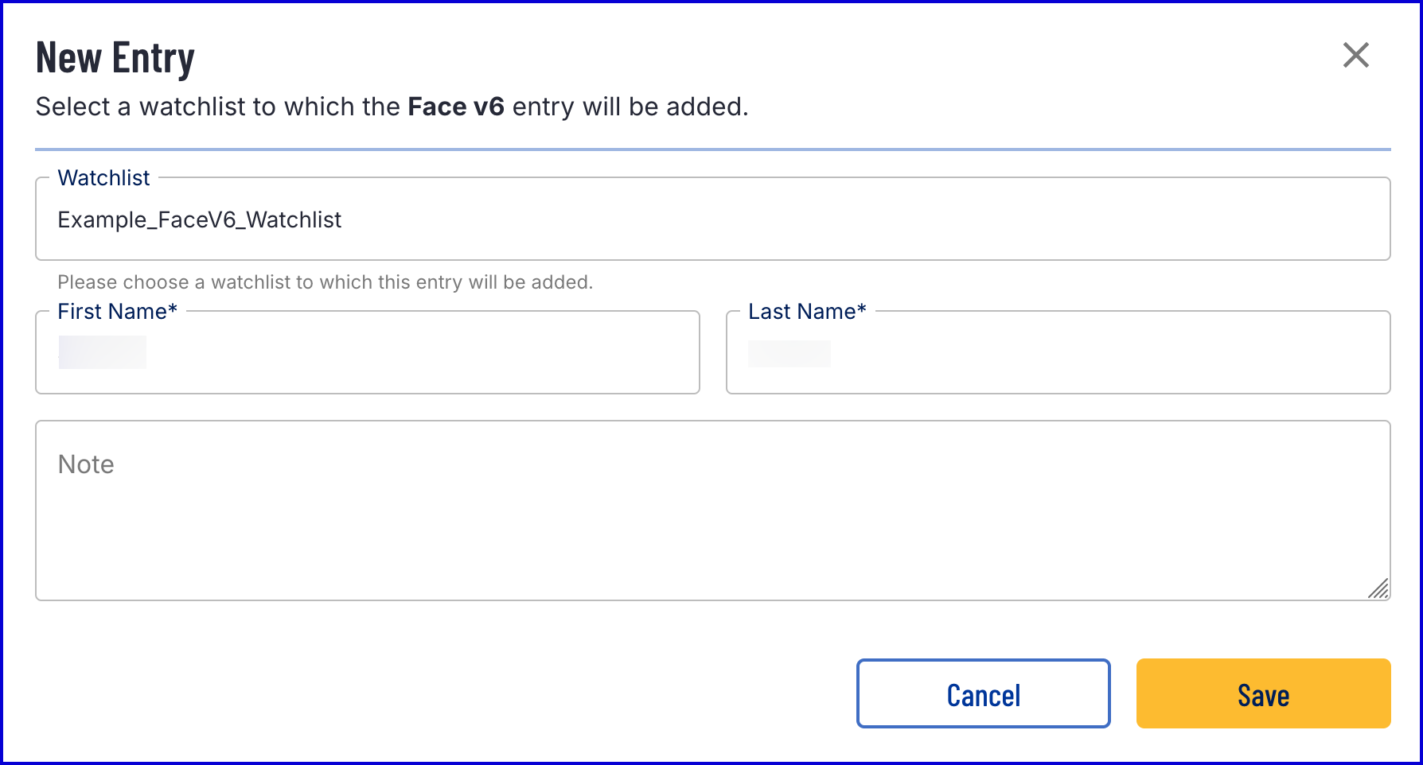The image size is (1423, 765).
Task: Save the new watchlist entry
Action: coord(1263,693)
